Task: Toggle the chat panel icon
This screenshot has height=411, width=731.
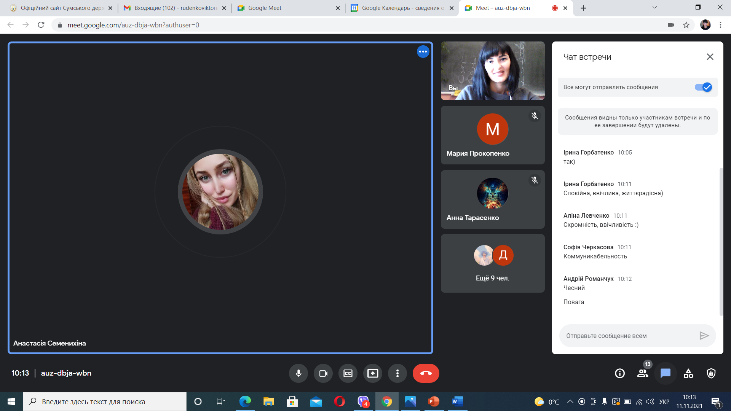Action: [x=666, y=373]
